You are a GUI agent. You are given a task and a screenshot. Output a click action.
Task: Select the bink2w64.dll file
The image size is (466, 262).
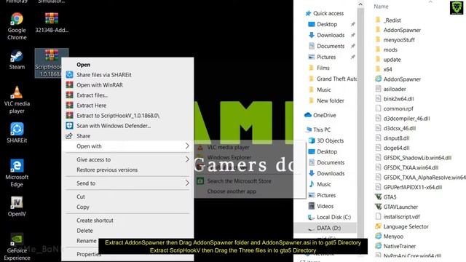click(398, 99)
